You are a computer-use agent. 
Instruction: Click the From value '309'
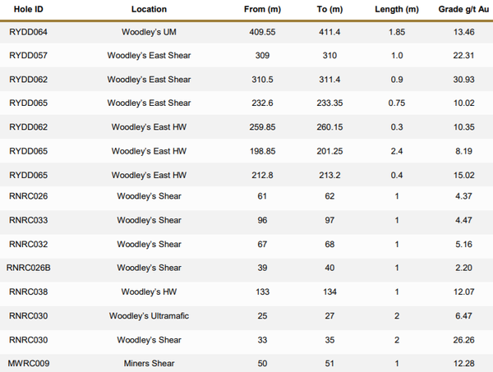(262, 56)
